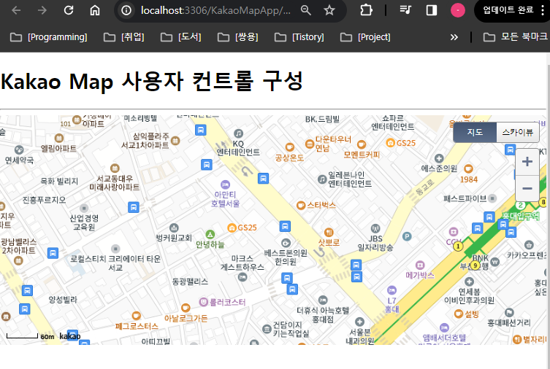Image resolution: width=550 pixels, height=369 pixels.
Task: Open the browser home page
Action: [95, 10]
